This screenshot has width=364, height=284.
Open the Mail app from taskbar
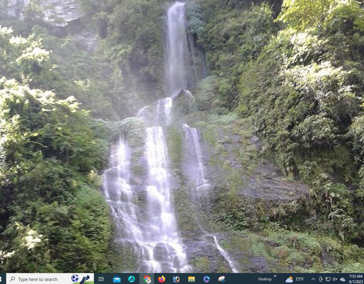[117, 279]
